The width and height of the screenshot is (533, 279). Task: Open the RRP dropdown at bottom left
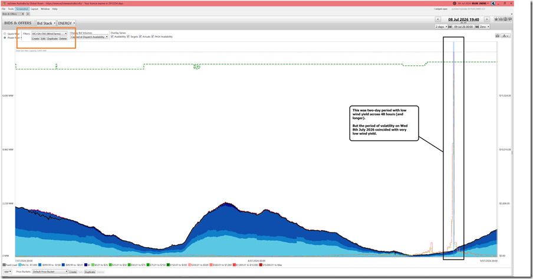pos(8,272)
